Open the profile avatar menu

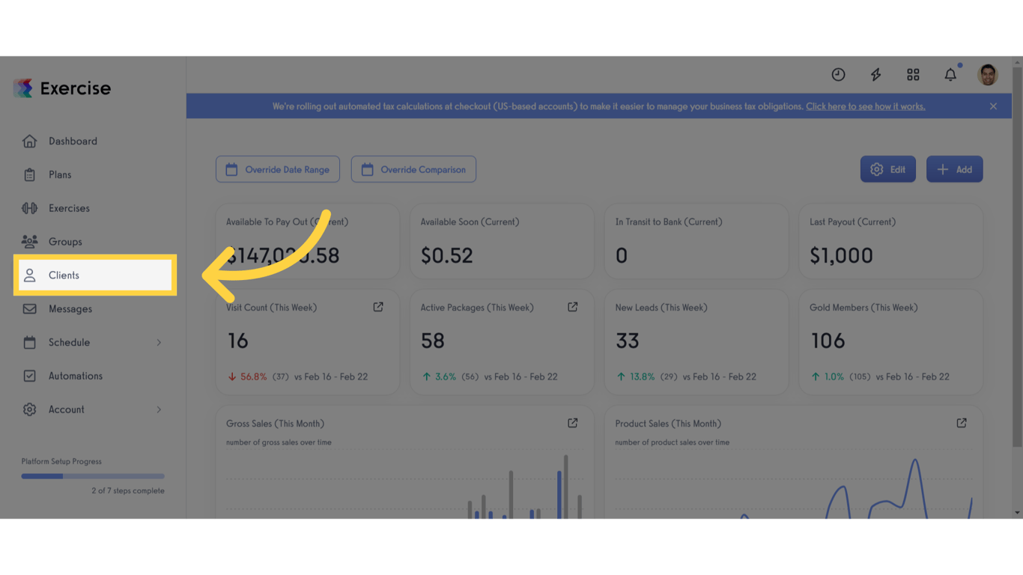click(x=987, y=74)
